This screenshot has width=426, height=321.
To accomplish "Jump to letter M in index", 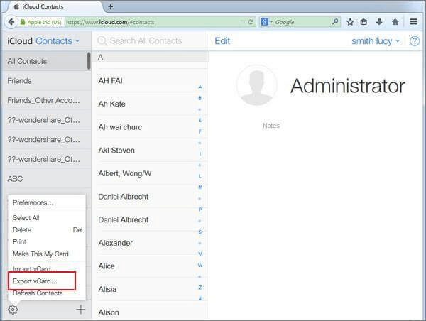I will (200, 187).
